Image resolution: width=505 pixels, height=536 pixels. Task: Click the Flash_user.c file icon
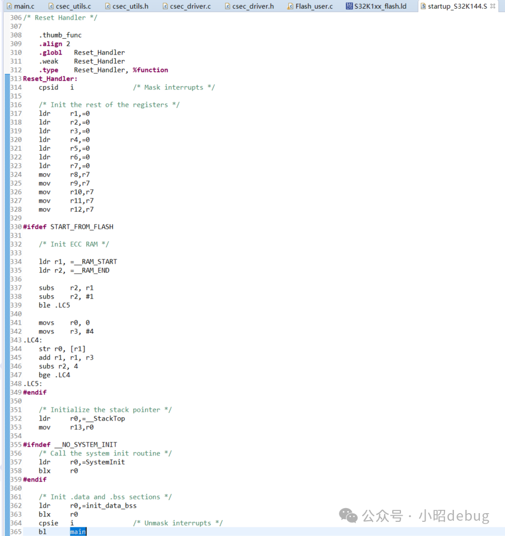[290, 6]
